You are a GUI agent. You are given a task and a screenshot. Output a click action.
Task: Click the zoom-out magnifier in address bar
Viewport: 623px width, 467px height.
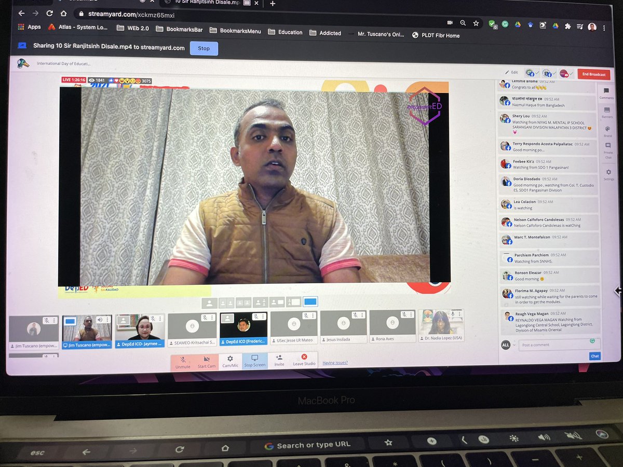(x=463, y=23)
